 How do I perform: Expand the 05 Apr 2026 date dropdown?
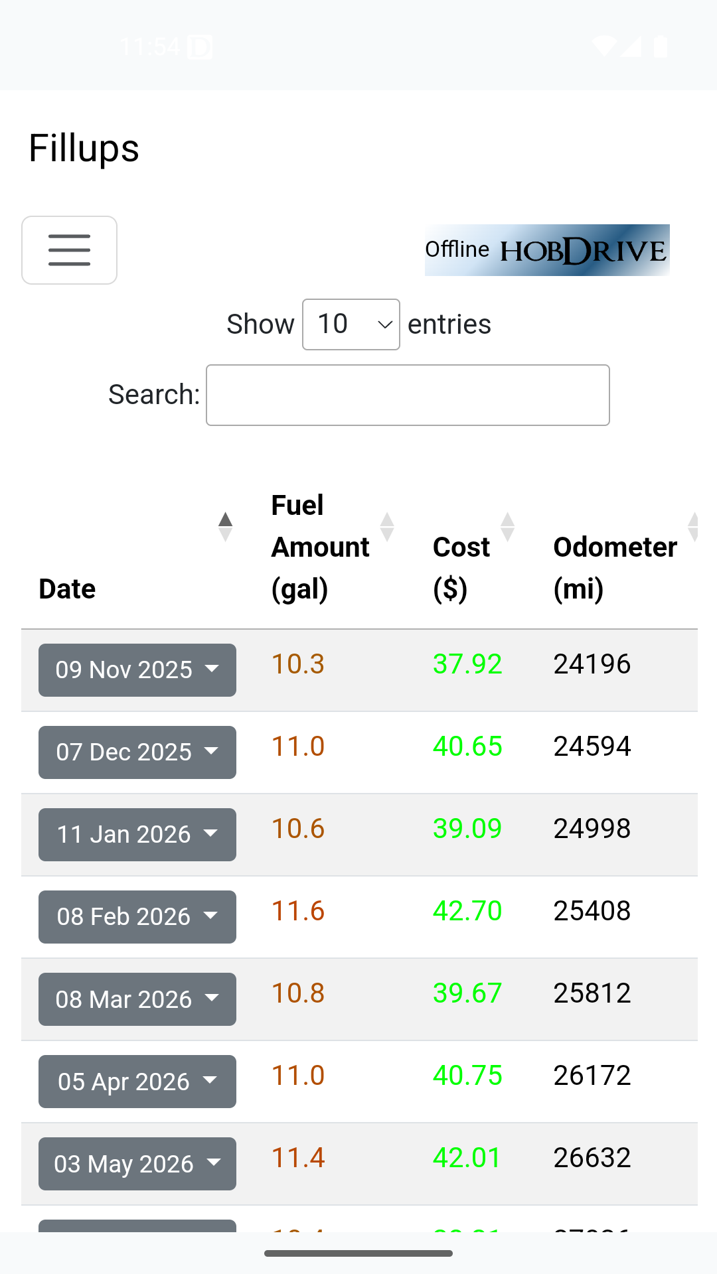click(x=137, y=1082)
